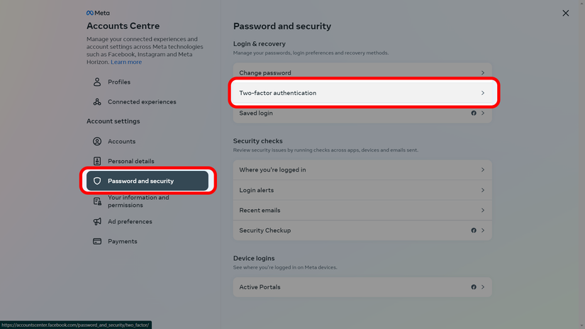The image size is (585, 329).
Task: Open Your information and permissions
Action: [x=147, y=201]
